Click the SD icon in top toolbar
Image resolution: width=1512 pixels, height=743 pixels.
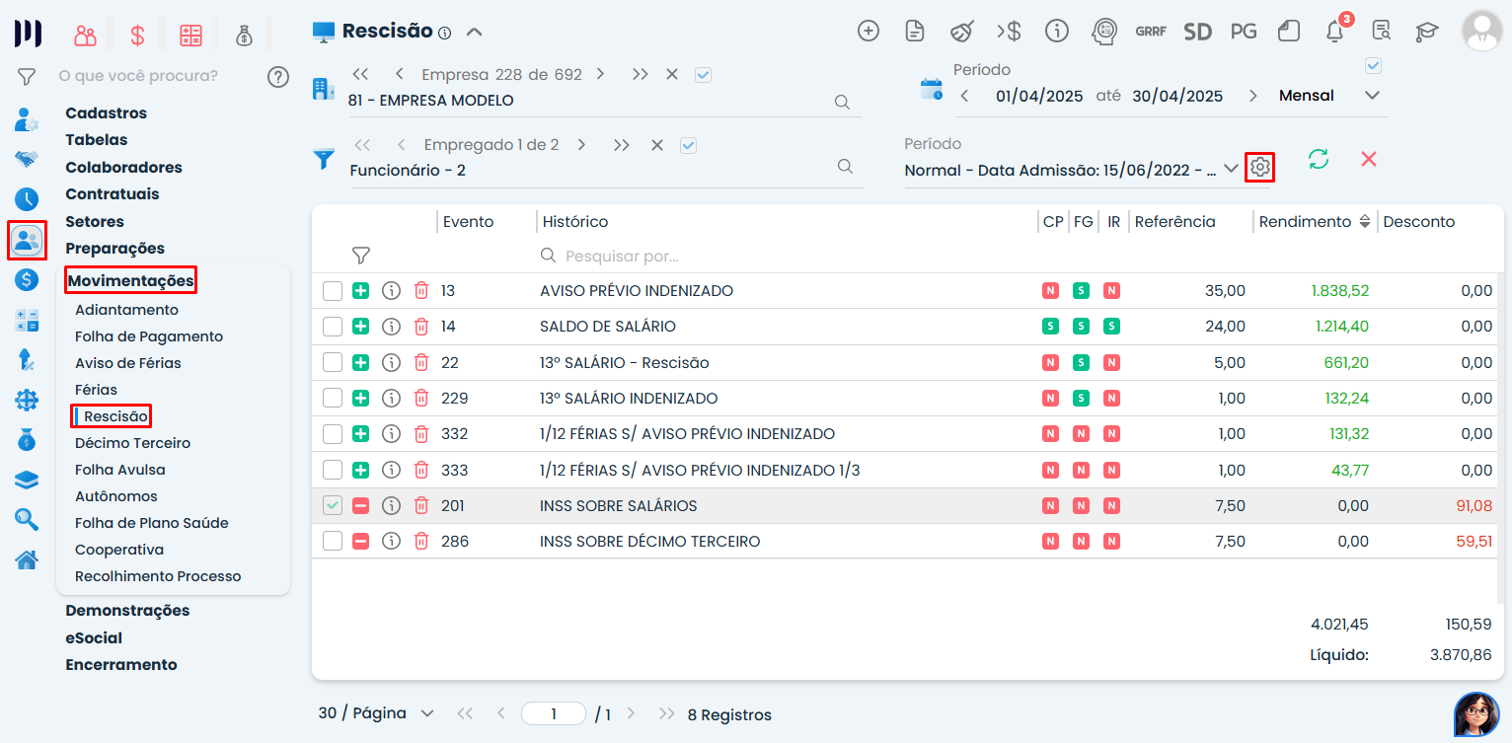[x=1197, y=31]
